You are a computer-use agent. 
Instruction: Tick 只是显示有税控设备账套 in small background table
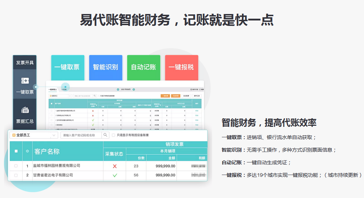pos(99,96)
